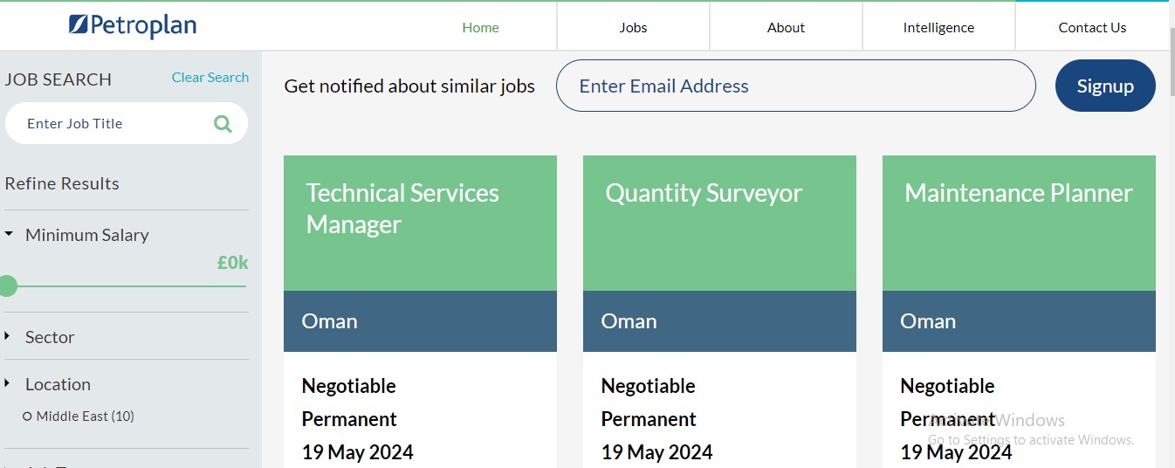Click the Petroplan logo
The height and width of the screenshot is (468, 1175).
(x=133, y=26)
